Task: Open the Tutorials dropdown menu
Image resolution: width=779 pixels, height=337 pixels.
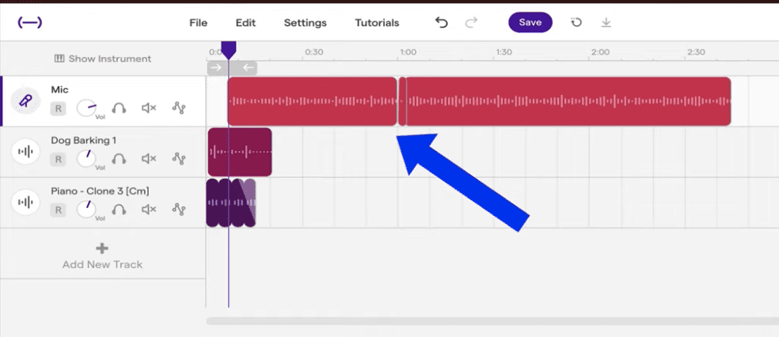Action: point(377,23)
